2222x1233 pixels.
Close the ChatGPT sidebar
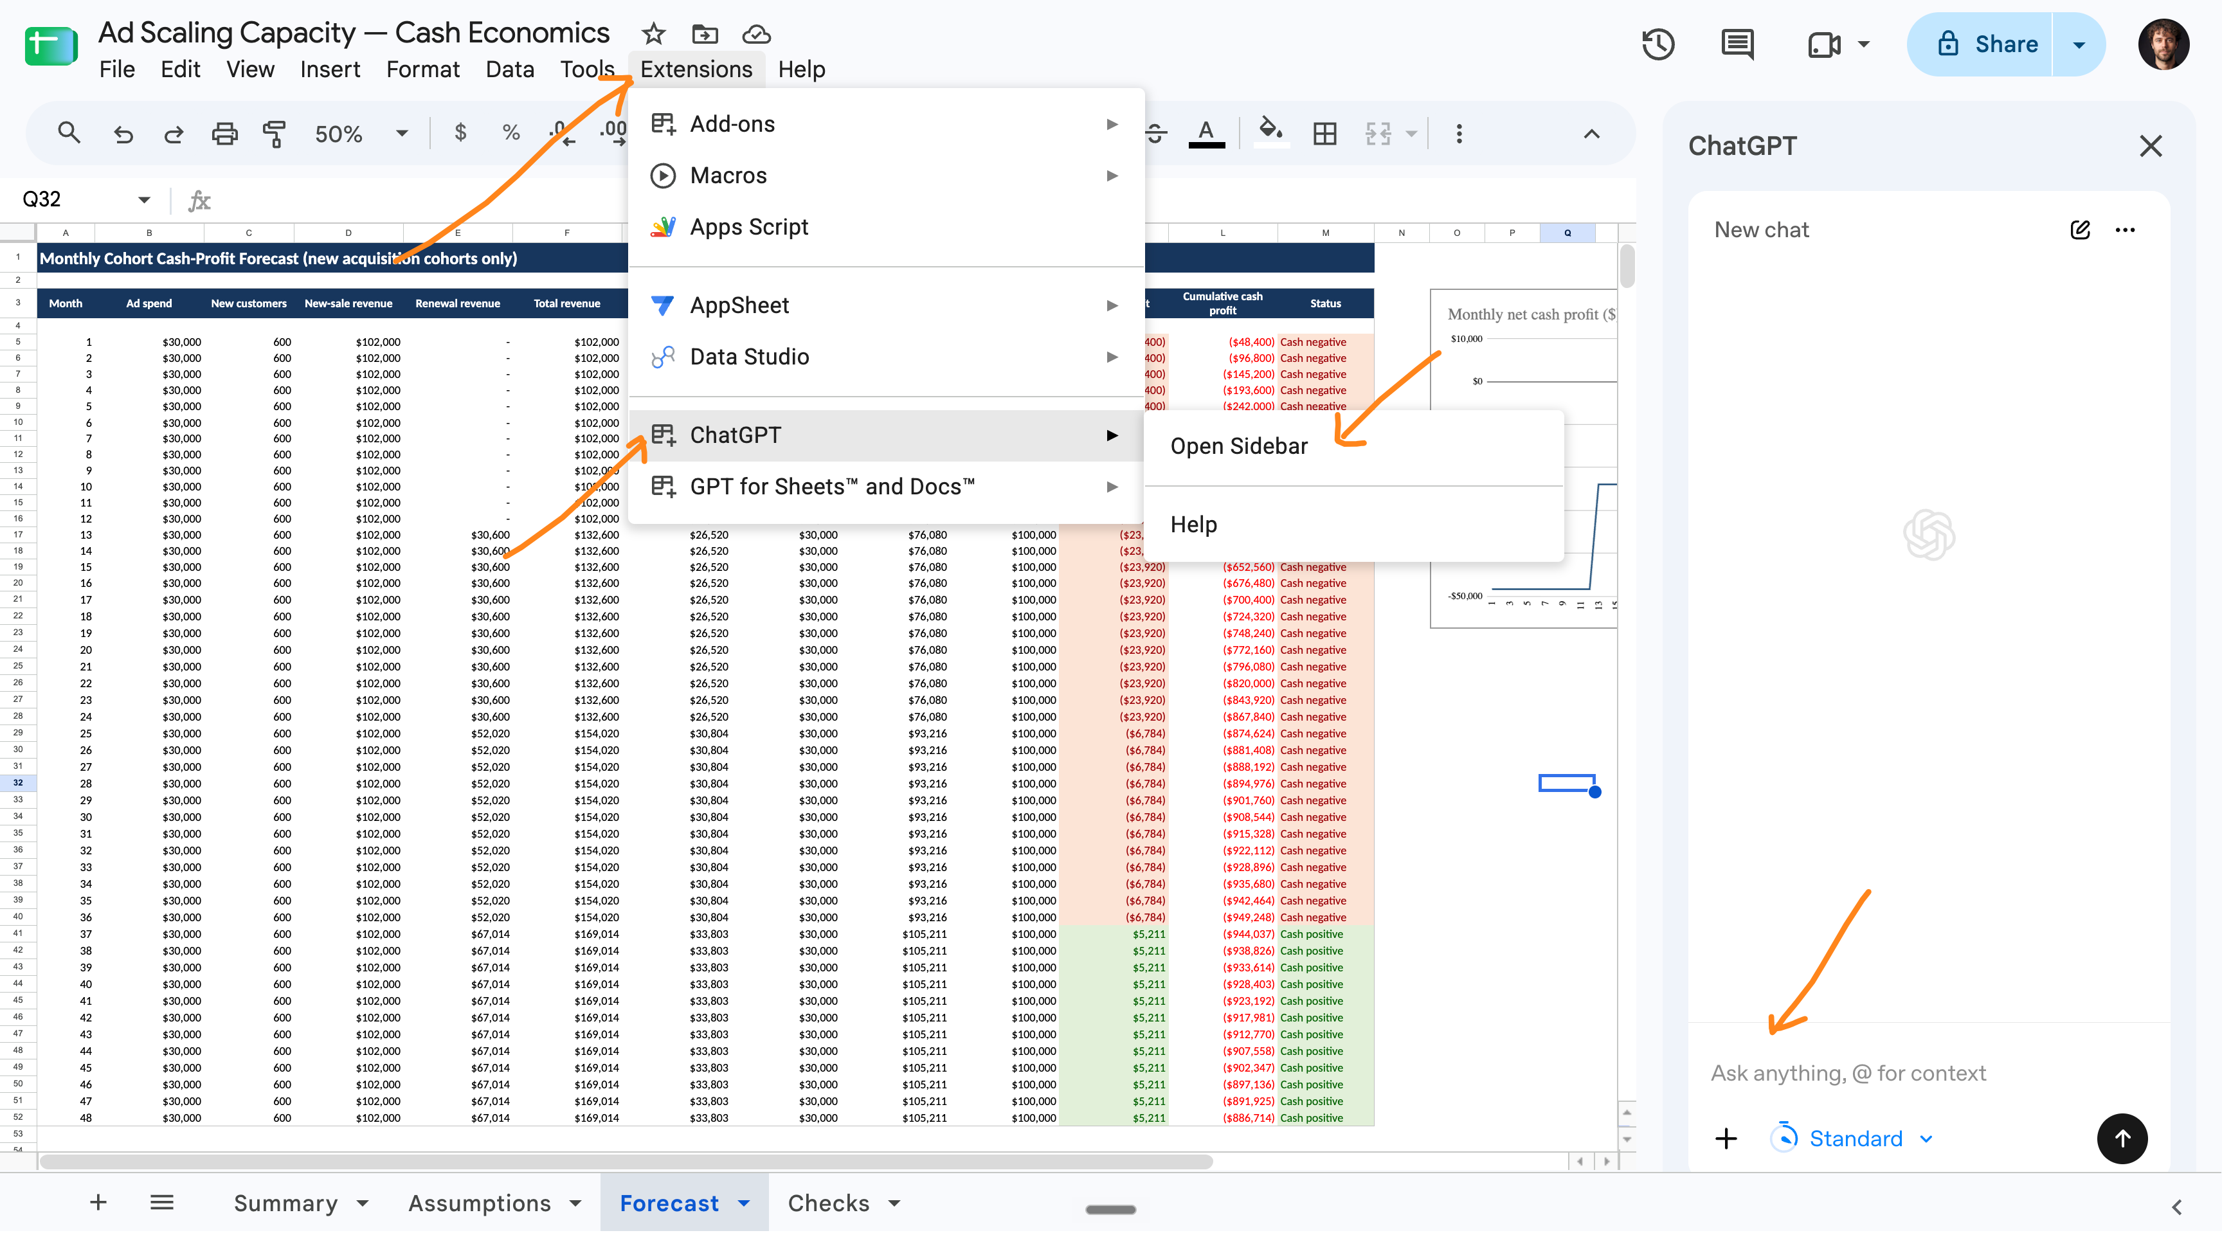[2151, 146]
